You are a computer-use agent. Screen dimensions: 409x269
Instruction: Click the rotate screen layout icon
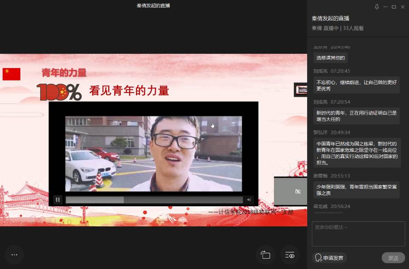pyautogui.click(x=265, y=255)
